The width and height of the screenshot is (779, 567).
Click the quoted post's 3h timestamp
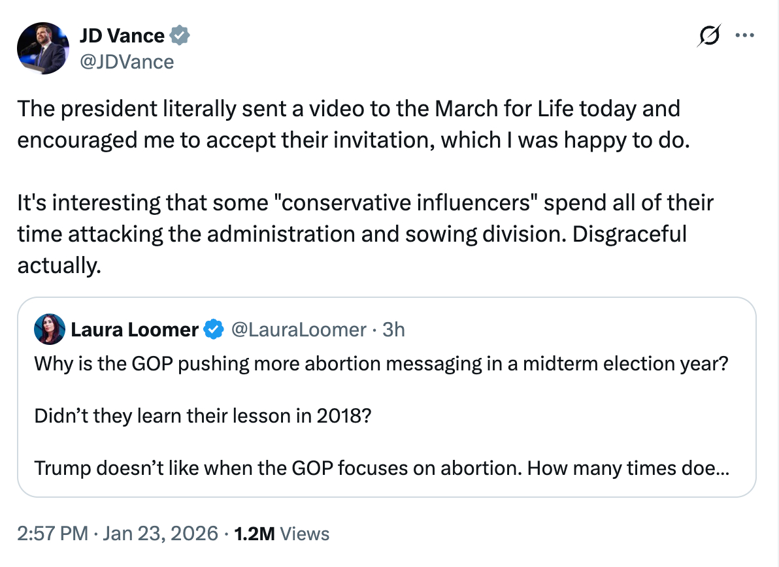[x=393, y=330]
